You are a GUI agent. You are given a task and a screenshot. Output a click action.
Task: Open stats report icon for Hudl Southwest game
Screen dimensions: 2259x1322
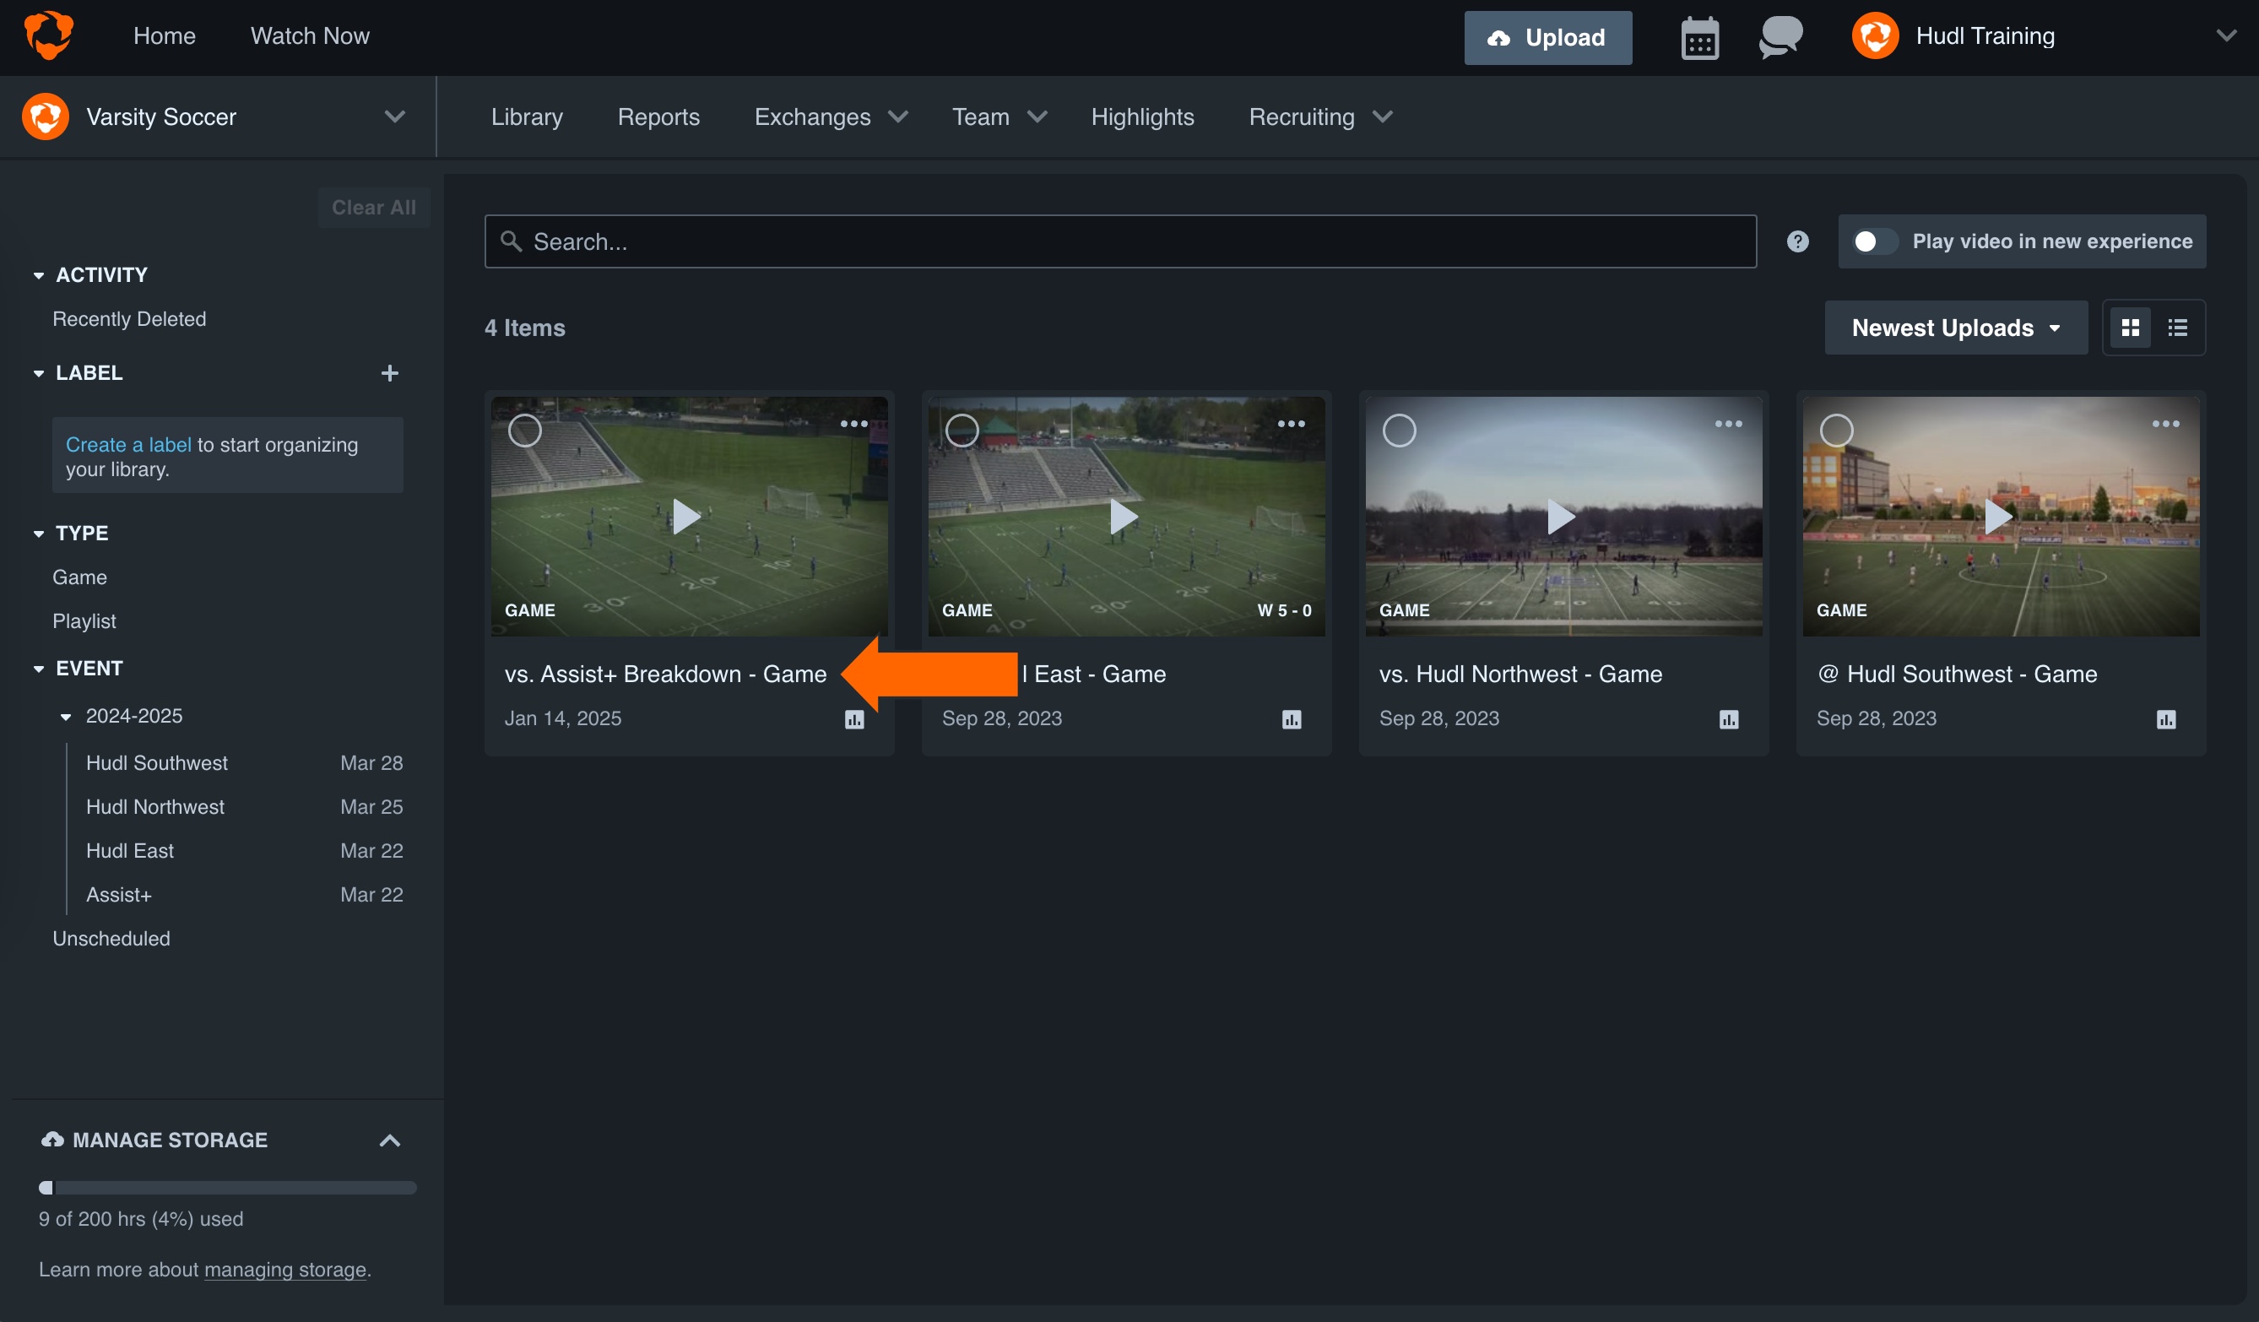click(2167, 718)
